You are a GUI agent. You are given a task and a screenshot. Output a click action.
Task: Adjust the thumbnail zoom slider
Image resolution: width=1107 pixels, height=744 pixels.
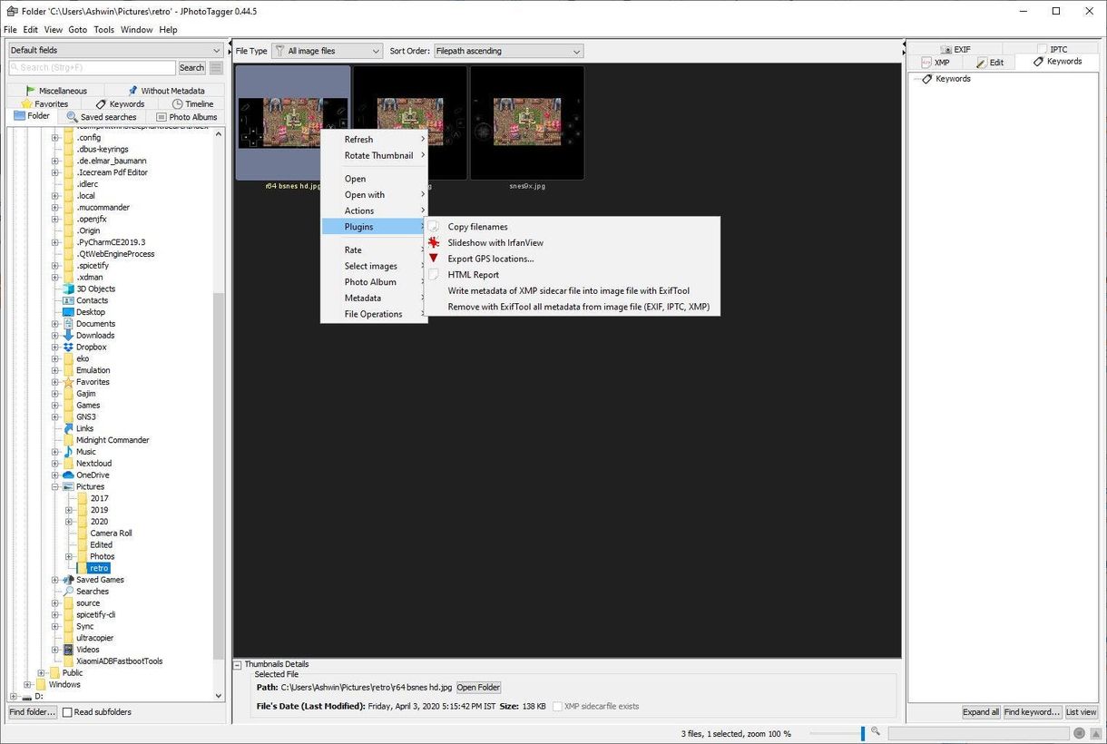(863, 733)
